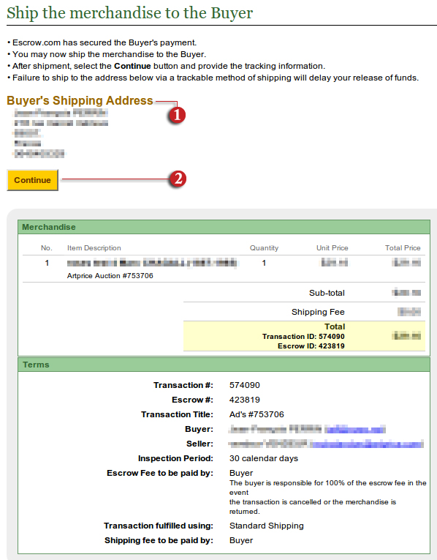Screen dimensions: 437x560
Task: Click the Item Description column header
Action: 94,248
